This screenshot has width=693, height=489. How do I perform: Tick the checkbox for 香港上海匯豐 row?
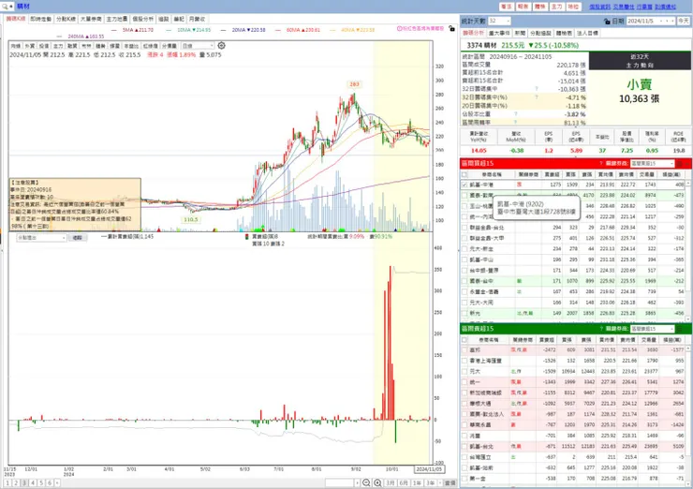(464, 361)
